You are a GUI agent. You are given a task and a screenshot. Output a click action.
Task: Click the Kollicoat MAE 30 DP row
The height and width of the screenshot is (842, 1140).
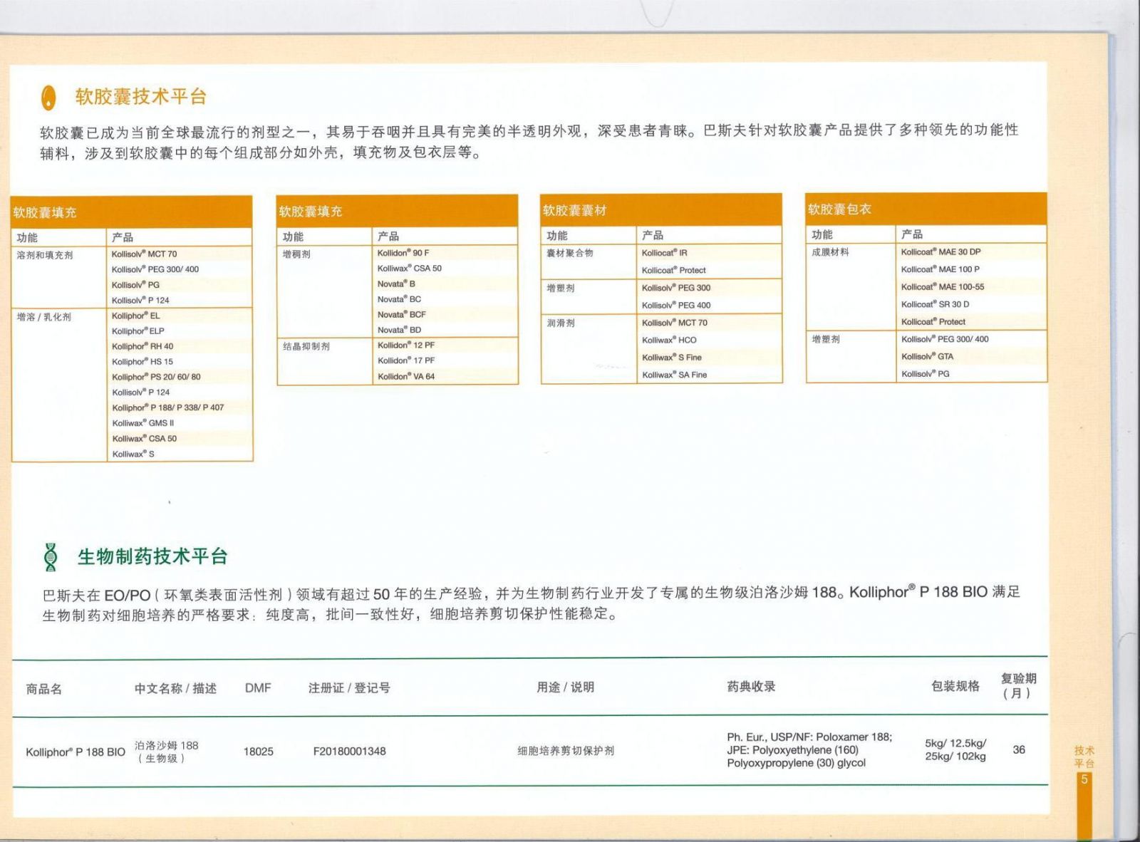[x=971, y=251]
